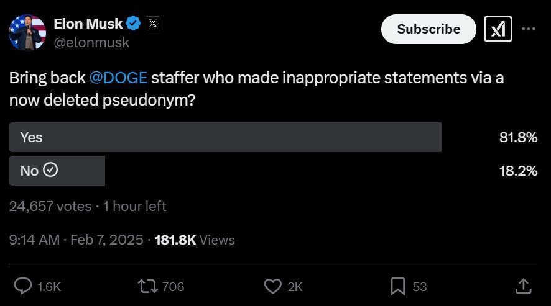The image size is (551, 306).
Task: Click the X affiliation badge
Action: pyautogui.click(x=153, y=24)
